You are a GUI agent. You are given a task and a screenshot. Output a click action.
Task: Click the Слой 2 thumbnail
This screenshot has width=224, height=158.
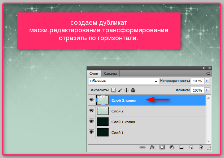[103, 111]
